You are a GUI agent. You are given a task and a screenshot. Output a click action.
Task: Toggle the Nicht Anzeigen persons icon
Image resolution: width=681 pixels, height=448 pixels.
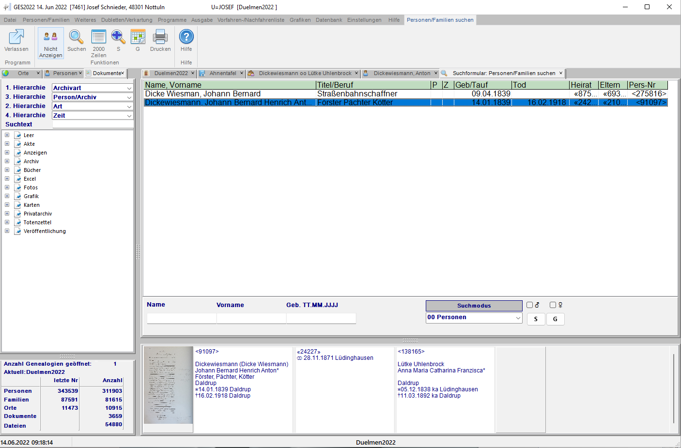coord(50,37)
